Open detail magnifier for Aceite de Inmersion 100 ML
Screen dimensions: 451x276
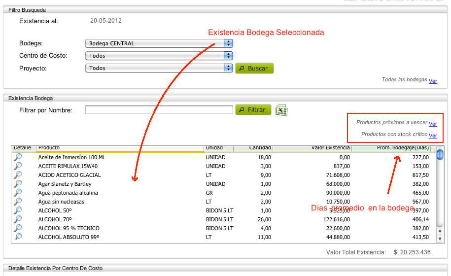(18, 157)
